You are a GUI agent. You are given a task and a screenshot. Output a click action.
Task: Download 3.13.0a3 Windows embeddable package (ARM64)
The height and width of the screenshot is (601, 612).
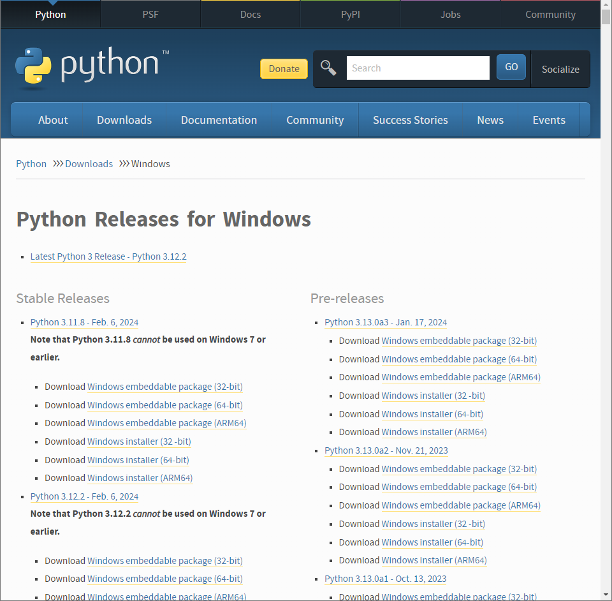pyautogui.click(x=461, y=377)
